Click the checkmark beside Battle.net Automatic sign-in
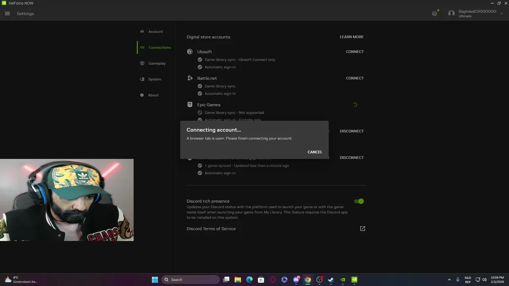 (200, 94)
